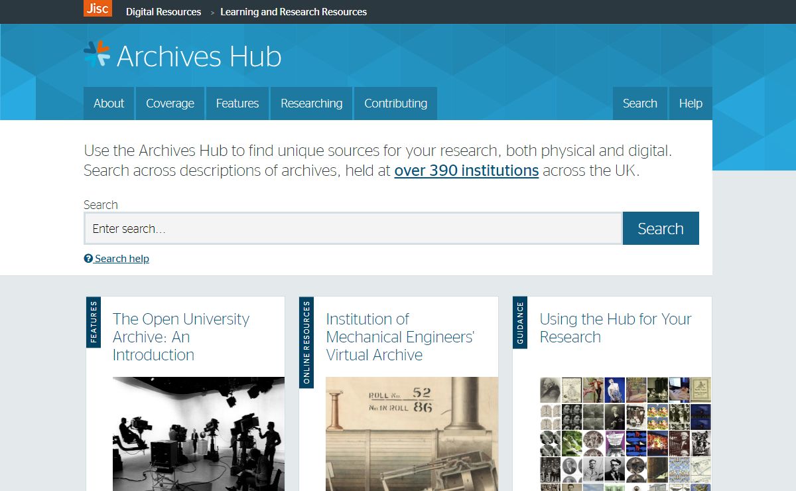Open Using the Hub for Your Research
Image resolution: width=796 pixels, height=491 pixels.
616,328
